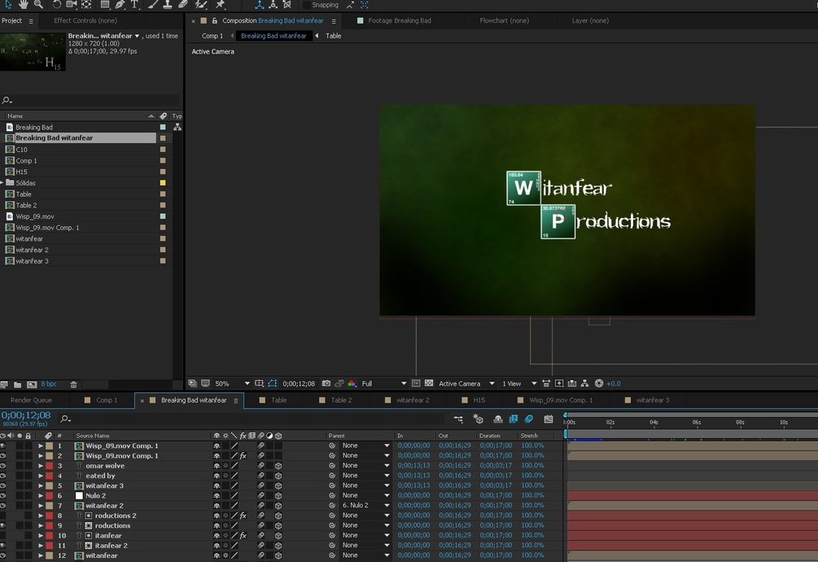818x562 pixels.
Task: Select the Pan Behind anchor point tool
Action: point(86,5)
